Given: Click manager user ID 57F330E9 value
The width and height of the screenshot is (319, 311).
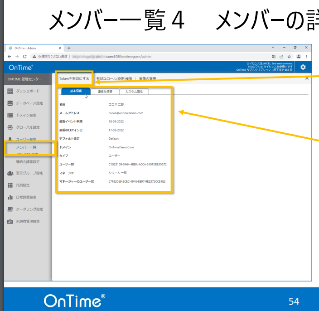Looking at the screenshot, I should point(137,181).
